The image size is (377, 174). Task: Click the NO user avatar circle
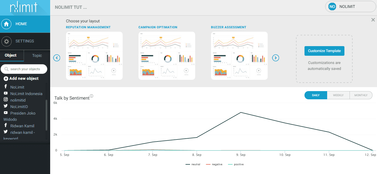tap(332, 7)
